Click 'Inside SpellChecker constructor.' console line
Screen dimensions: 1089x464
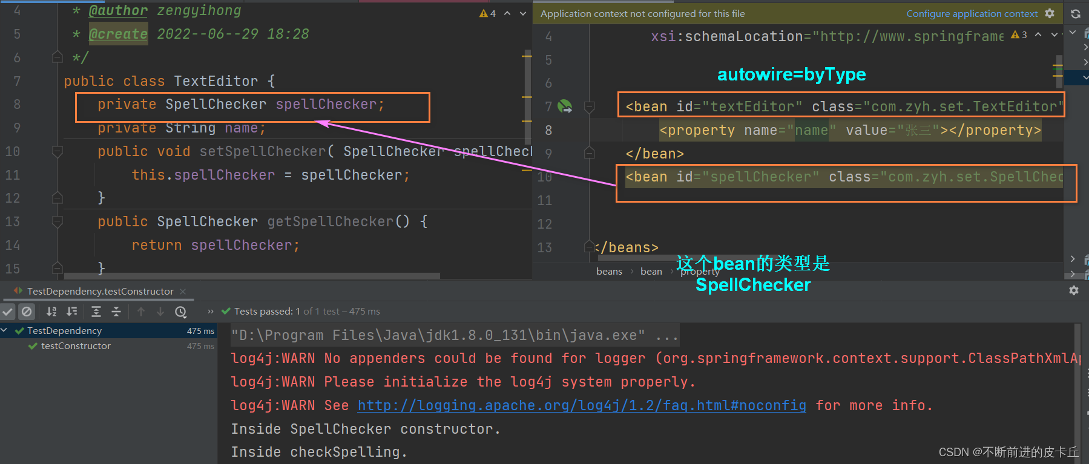366,429
